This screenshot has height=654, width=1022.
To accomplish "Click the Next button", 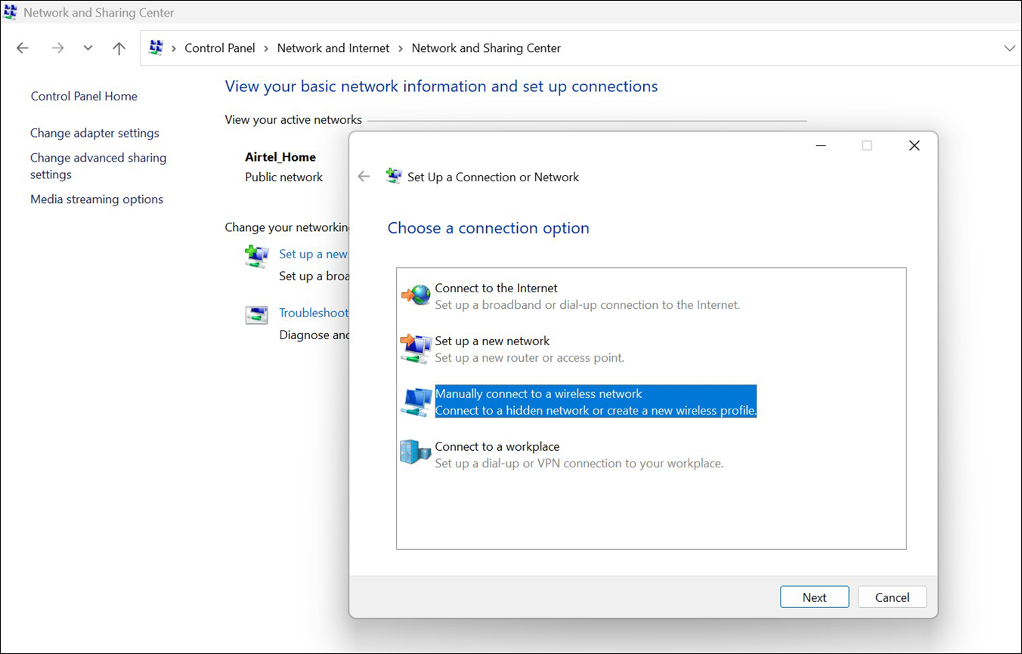I will [814, 597].
